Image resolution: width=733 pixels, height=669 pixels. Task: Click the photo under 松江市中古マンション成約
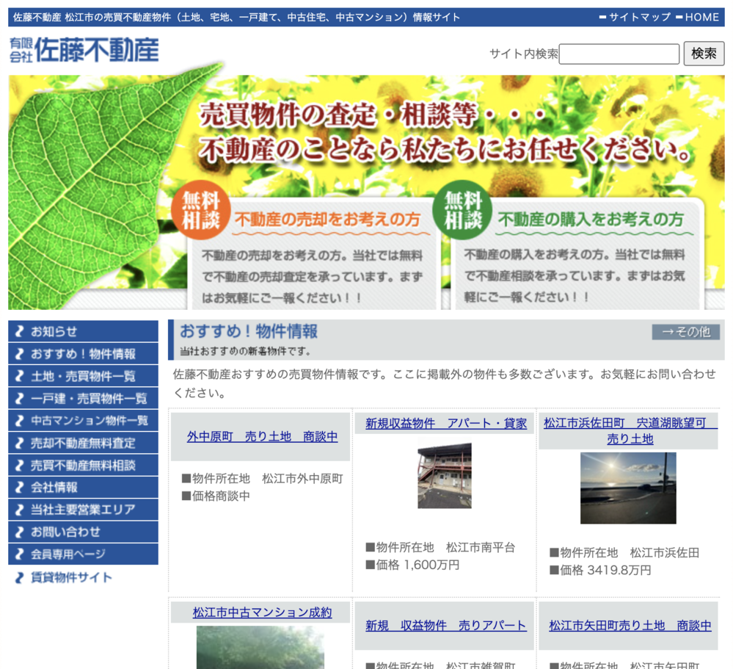point(260,648)
